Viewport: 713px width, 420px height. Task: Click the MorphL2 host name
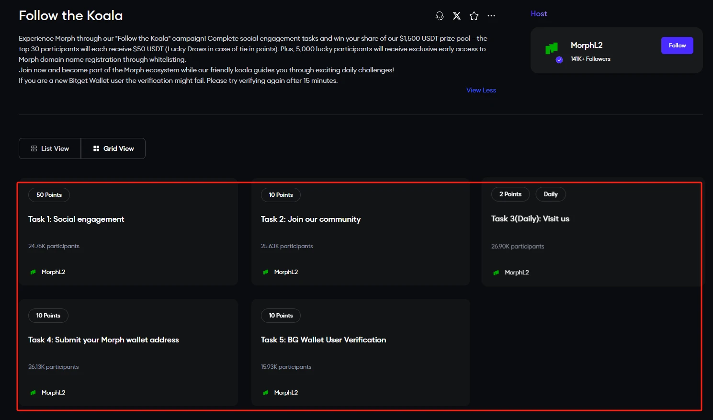[586, 45]
